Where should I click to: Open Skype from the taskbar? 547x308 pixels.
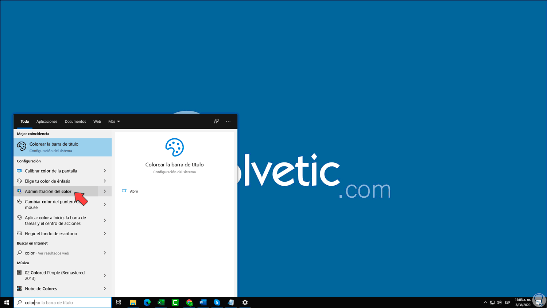pos(217,302)
